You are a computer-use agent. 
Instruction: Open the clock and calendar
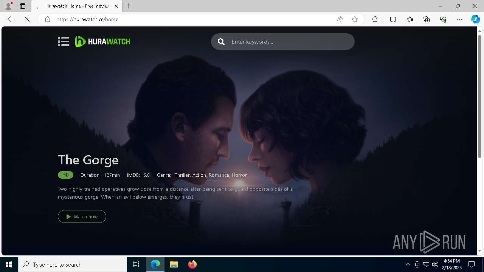453,264
